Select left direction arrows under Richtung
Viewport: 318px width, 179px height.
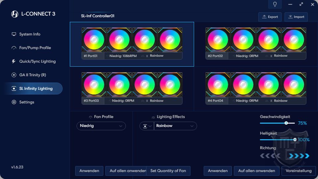click(270, 156)
